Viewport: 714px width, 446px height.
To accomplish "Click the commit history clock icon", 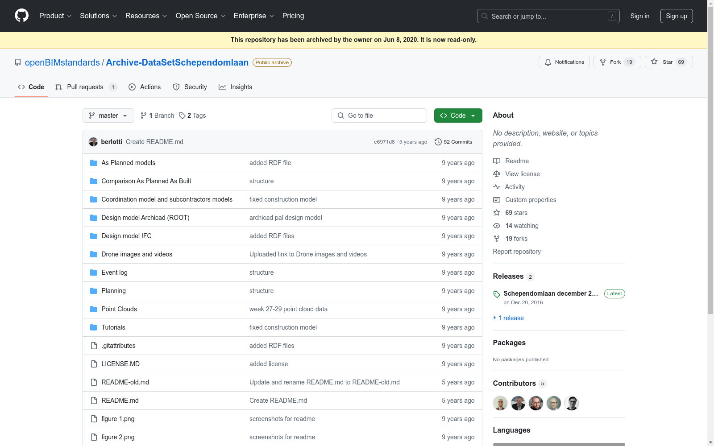I will 438,142.
